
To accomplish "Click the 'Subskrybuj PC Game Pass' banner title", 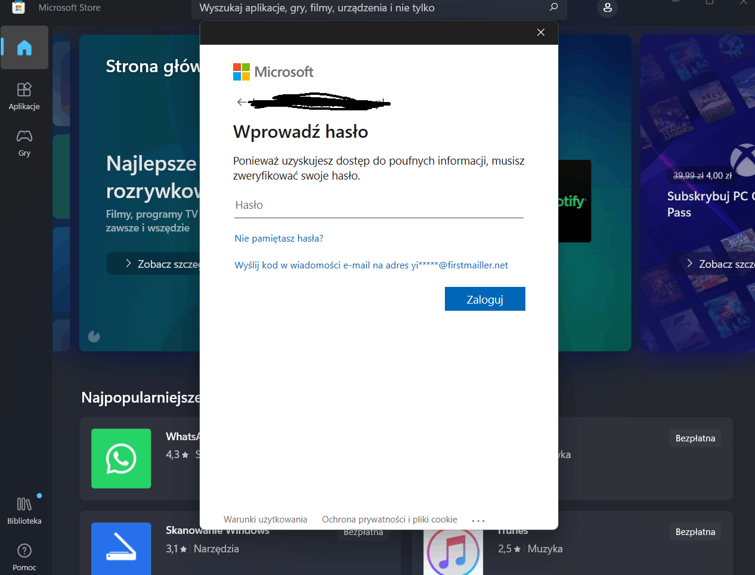I will click(711, 204).
